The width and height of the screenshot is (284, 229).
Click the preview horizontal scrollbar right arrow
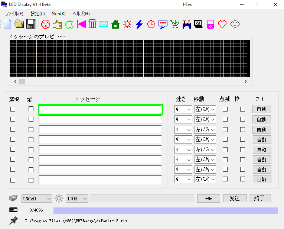coord(245,81)
